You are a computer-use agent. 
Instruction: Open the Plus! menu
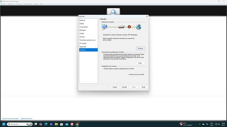(41, 4)
